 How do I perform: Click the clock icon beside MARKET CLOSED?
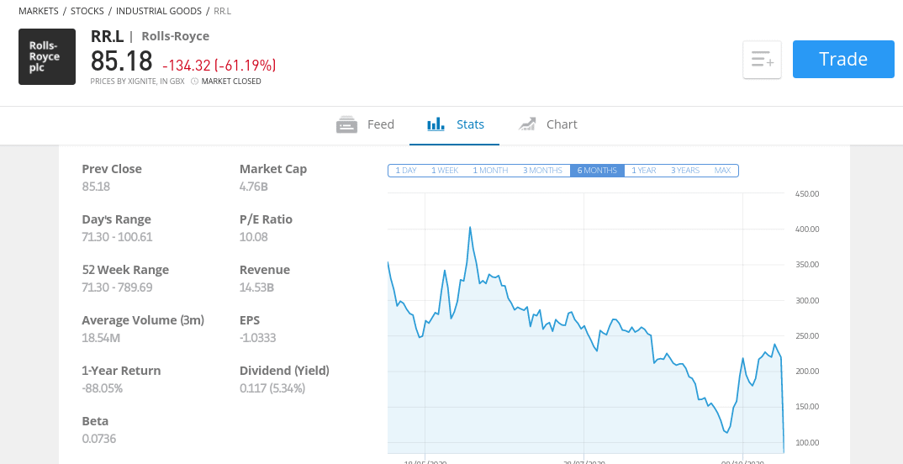(x=195, y=82)
